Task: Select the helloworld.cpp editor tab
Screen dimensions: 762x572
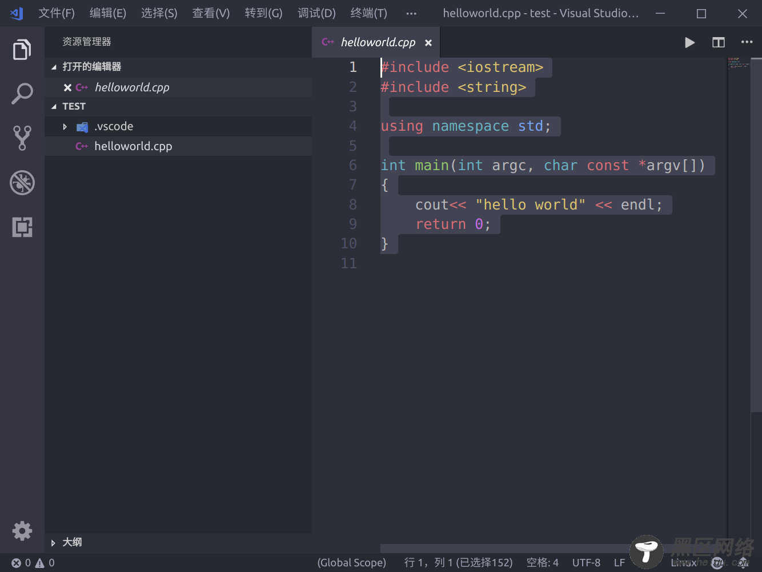Action: click(377, 42)
